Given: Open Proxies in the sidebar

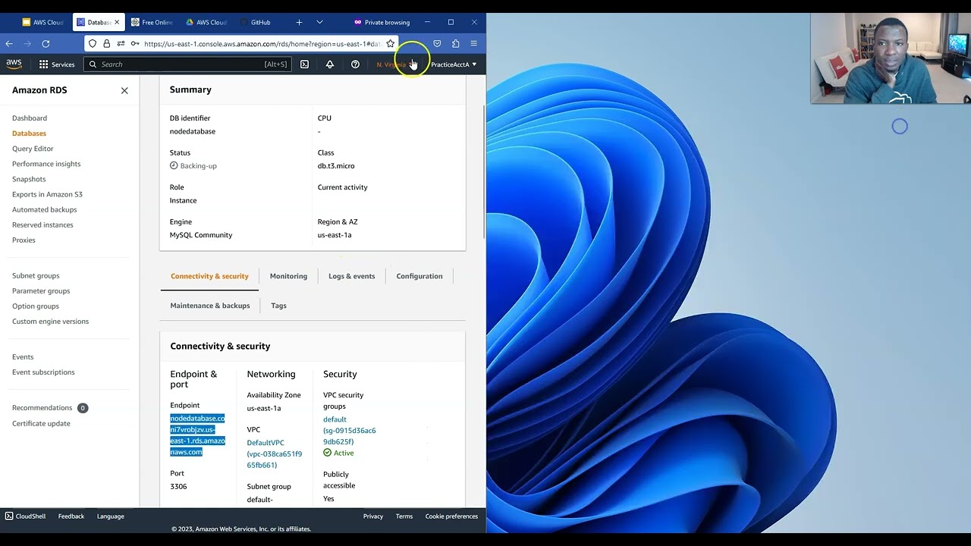Looking at the screenshot, I should (24, 240).
